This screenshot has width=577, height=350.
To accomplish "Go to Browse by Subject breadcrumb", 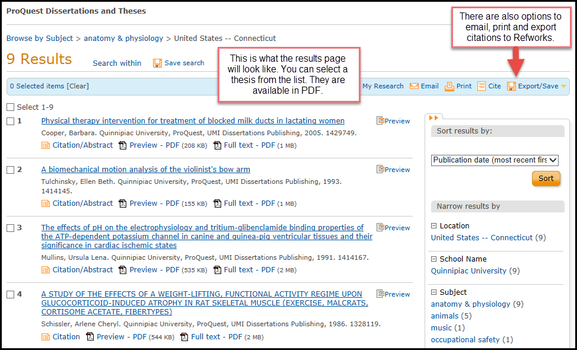I will tap(40, 39).
